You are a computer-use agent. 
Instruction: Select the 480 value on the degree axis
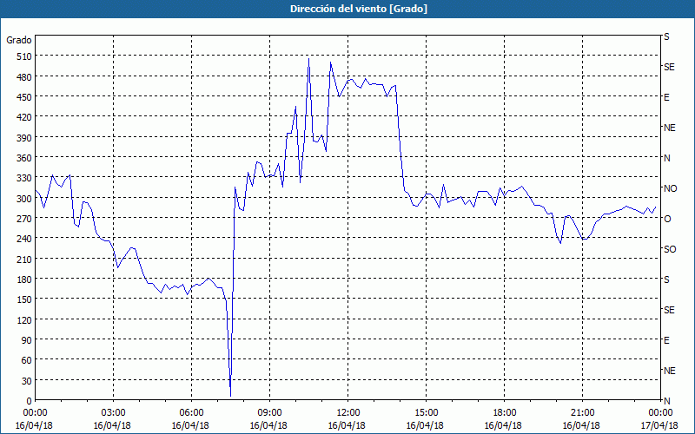point(24,76)
